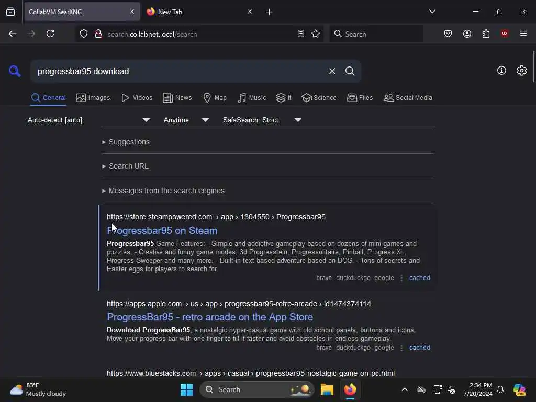
Task: Select the Music search category
Action: (x=252, y=98)
